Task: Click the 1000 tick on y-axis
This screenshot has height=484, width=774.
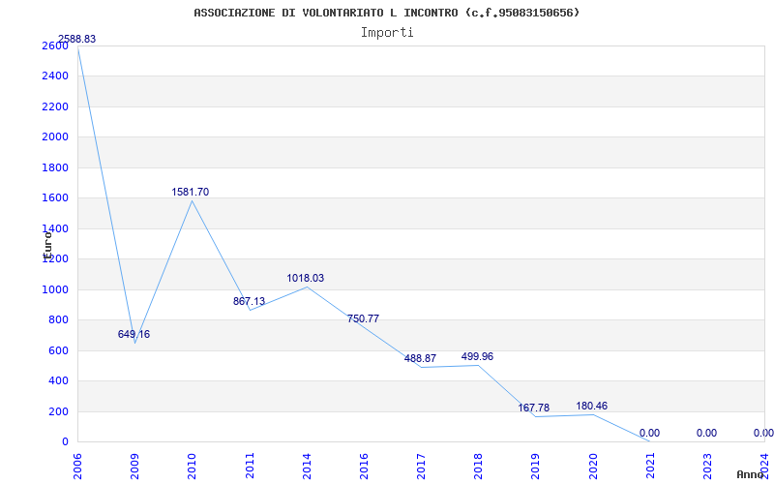Action: pyautogui.click(x=55, y=289)
